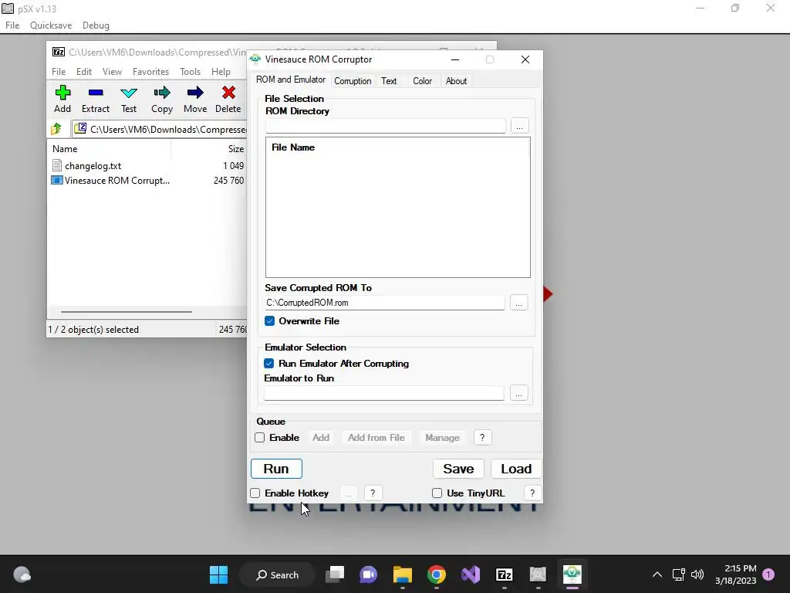This screenshot has height=593, width=790.
Task: Browse for ROM Directory folder
Action: (x=519, y=126)
